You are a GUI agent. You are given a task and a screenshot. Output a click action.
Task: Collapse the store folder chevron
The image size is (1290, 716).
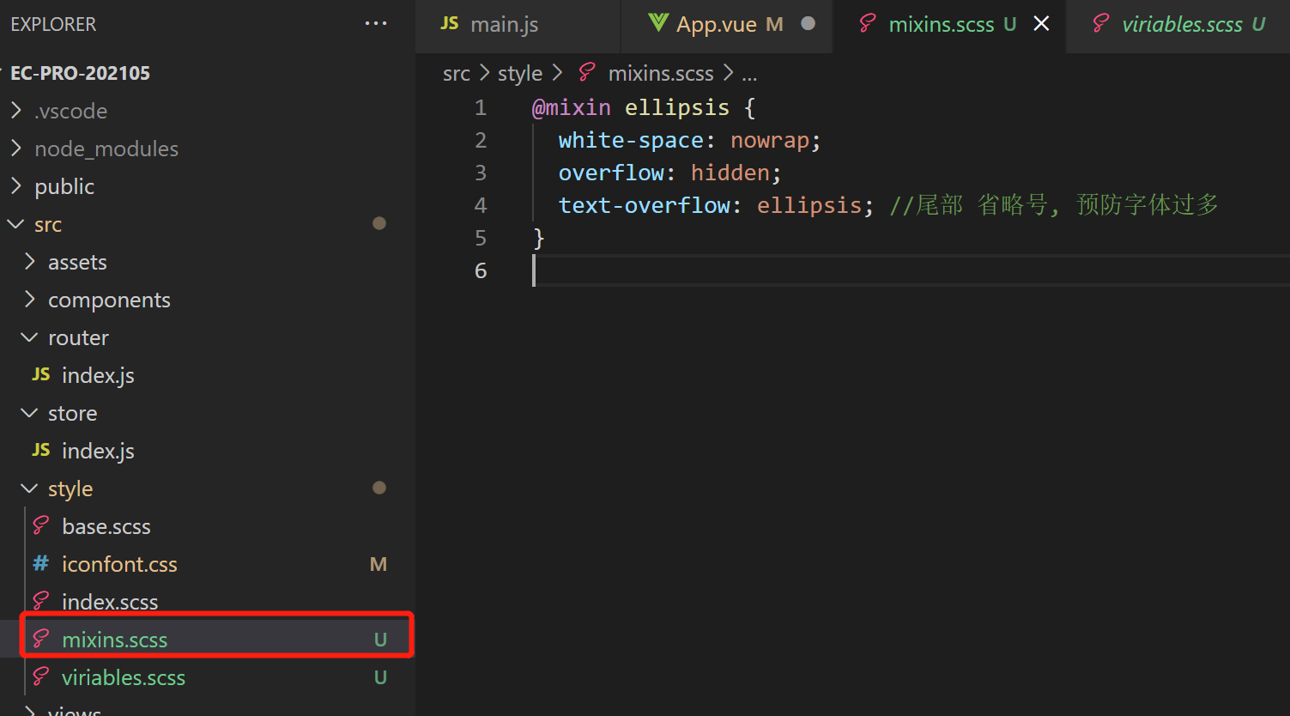pos(30,412)
